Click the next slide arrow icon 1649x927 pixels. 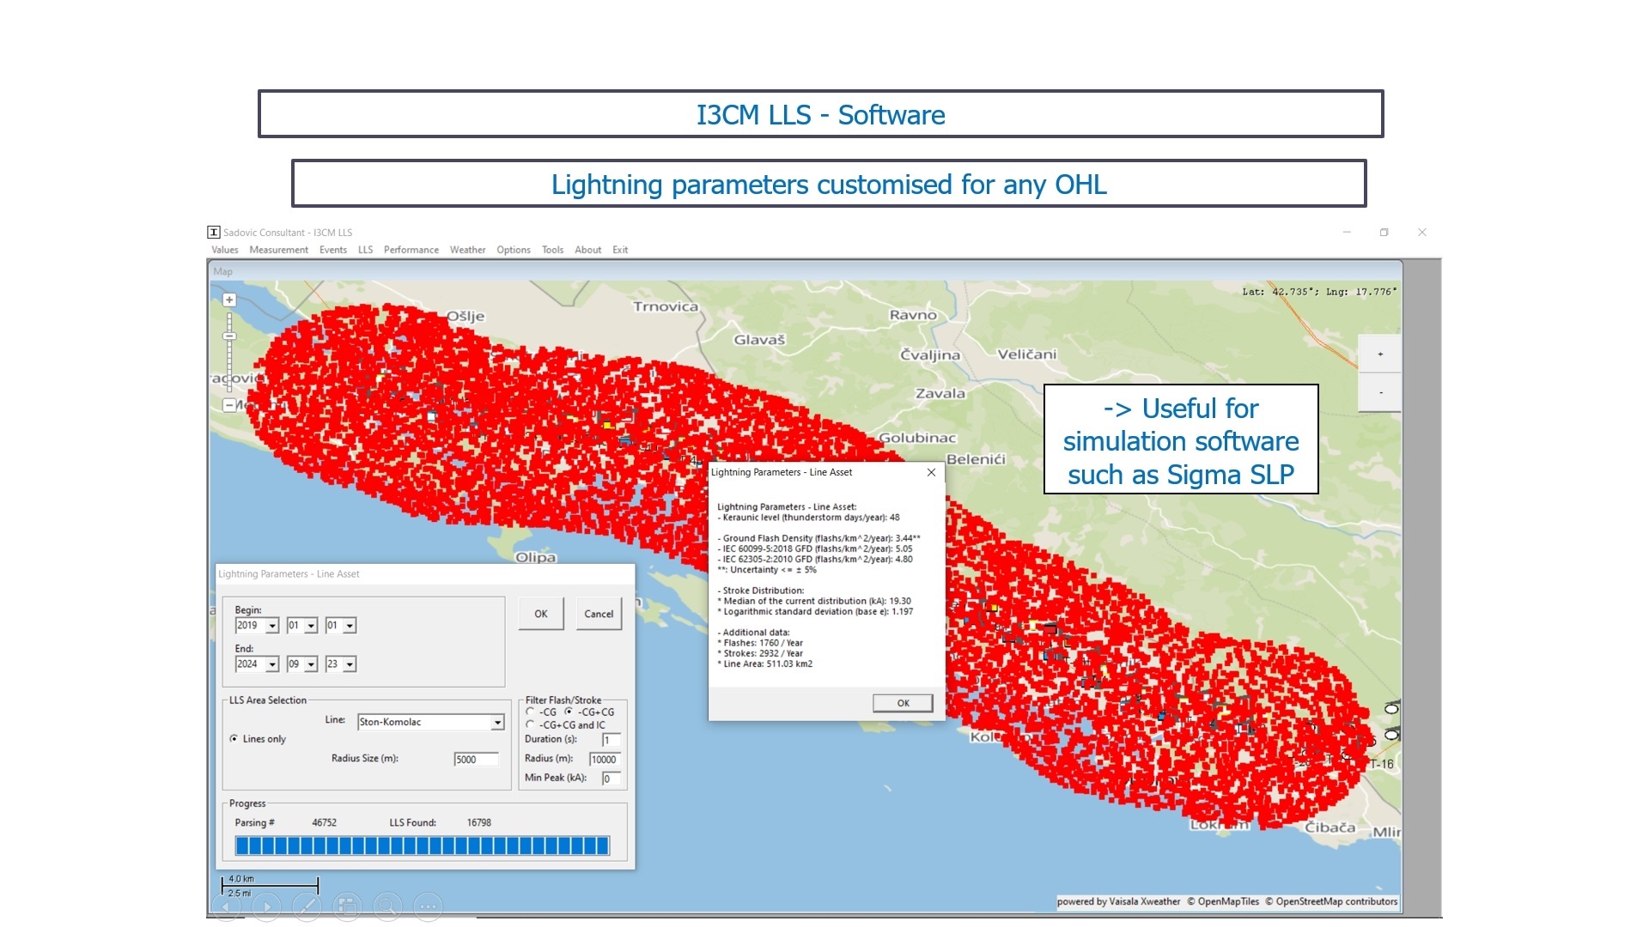coord(266,906)
